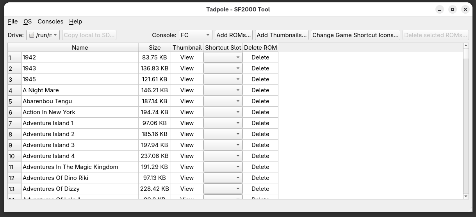Open the Drive selection dropdown

(x=43, y=35)
